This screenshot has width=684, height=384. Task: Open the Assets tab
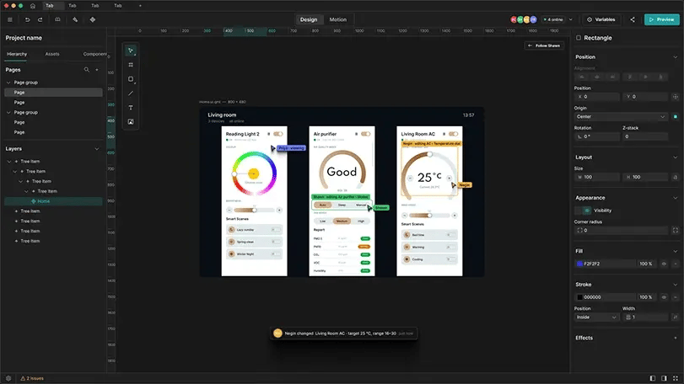[x=52, y=54]
